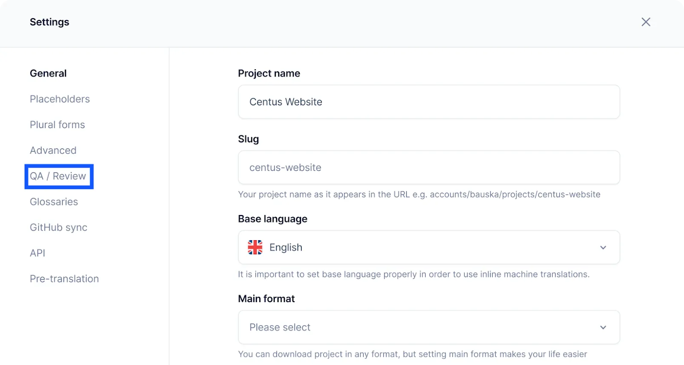Click the British flag icon

[x=255, y=247]
